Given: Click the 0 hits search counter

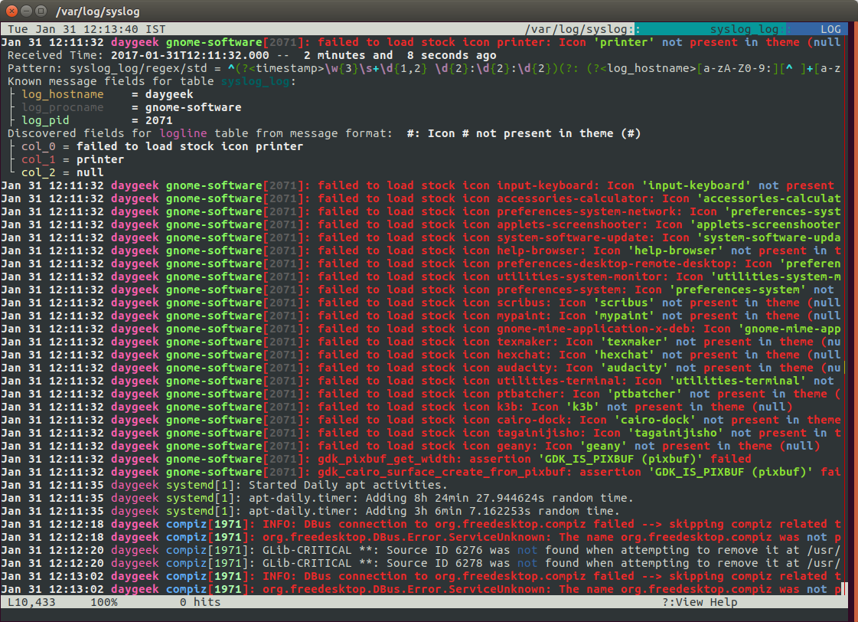Looking at the screenshot, I should click(x=201, y=602).
